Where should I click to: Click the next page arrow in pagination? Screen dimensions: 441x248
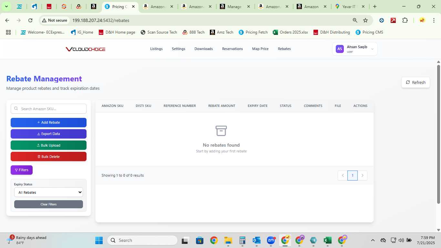point(362,175)
